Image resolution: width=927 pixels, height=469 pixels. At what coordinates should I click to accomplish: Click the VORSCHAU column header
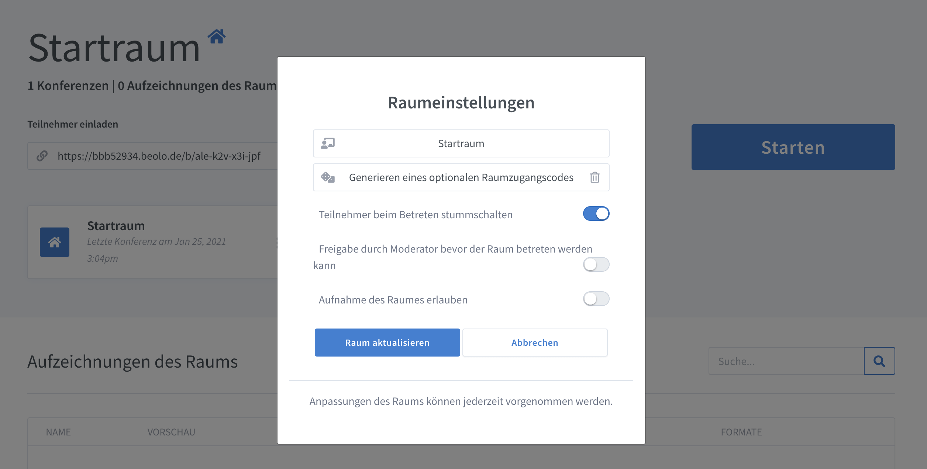(171, 432)
